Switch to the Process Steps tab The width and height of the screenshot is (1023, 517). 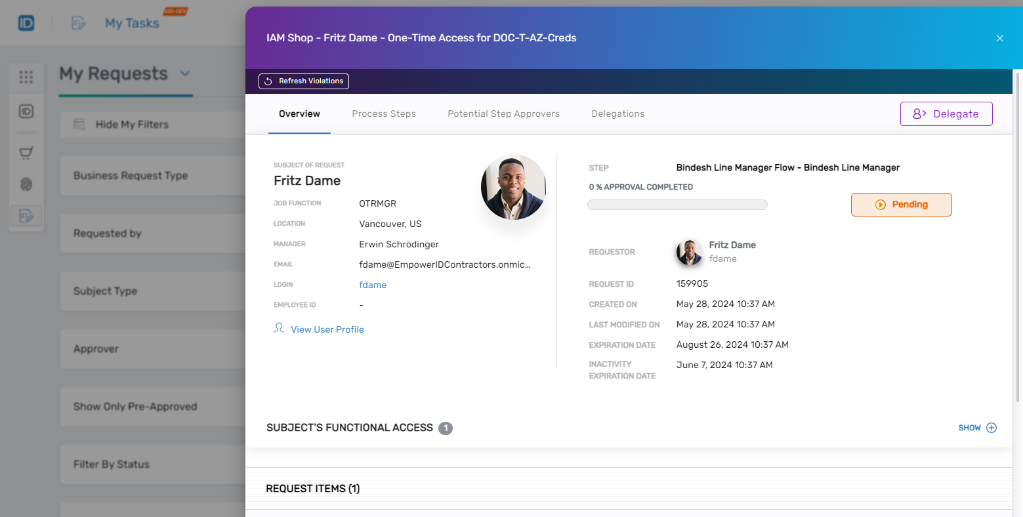click(x=384, y=114)
